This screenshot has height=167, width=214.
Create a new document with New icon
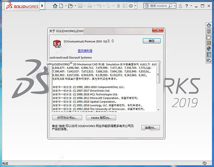pos(61,6)
